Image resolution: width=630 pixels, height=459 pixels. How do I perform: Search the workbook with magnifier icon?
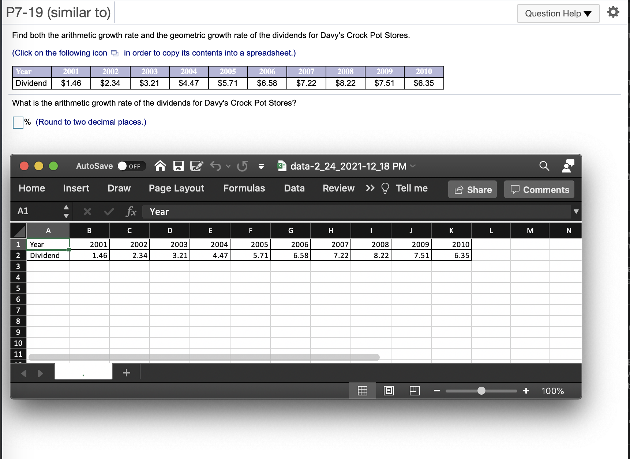coord(544,166)
